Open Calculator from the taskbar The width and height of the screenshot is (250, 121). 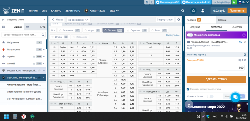click(x=15, y=117)
